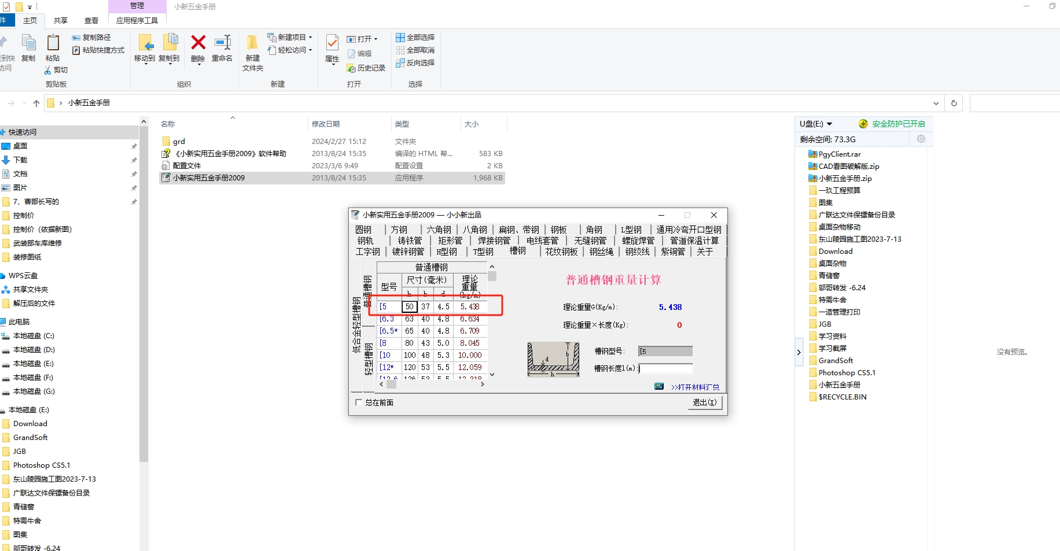Click the 复制 copy icon in clipboard group

pos(28,42)
